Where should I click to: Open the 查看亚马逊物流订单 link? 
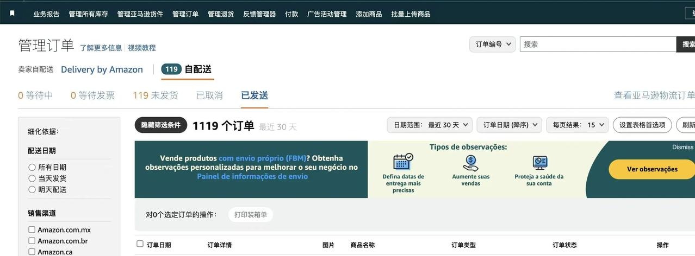tap(654, 95)
